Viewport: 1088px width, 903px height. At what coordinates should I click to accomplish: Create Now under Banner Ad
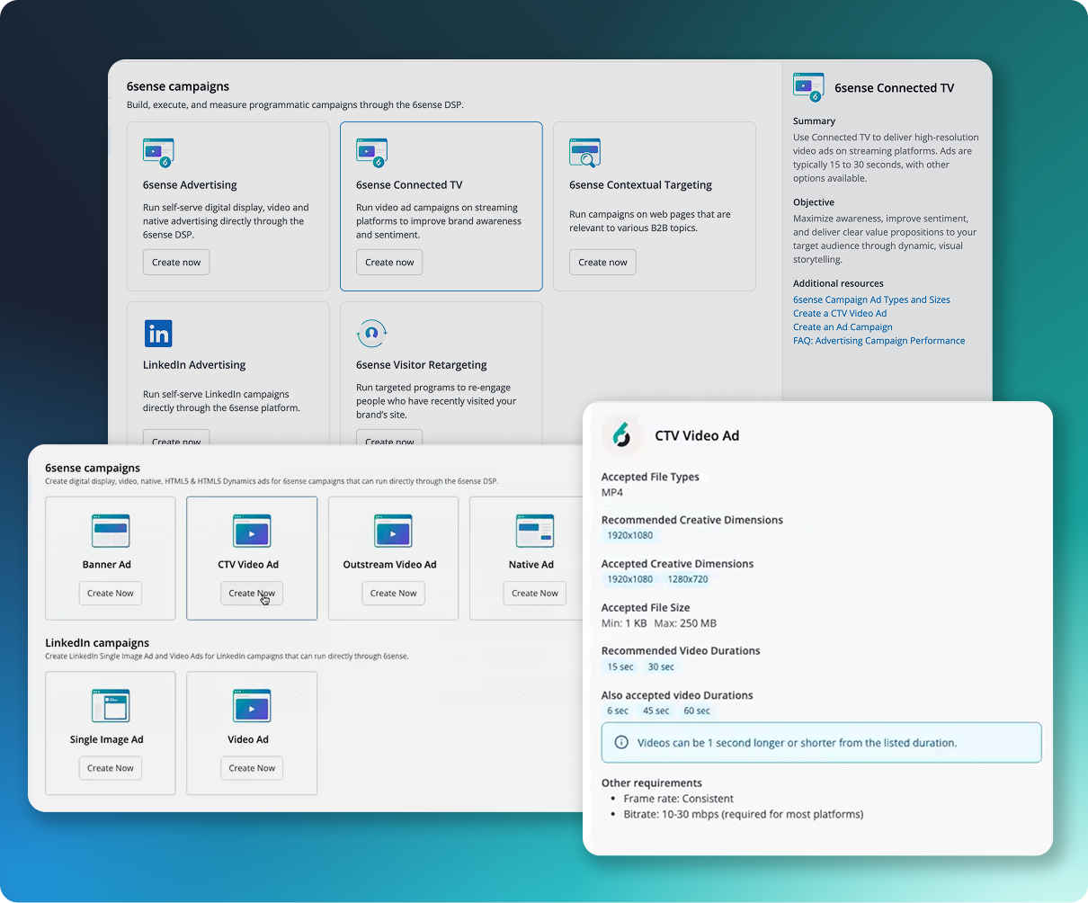pyautogui.click(x=111, y=594)
